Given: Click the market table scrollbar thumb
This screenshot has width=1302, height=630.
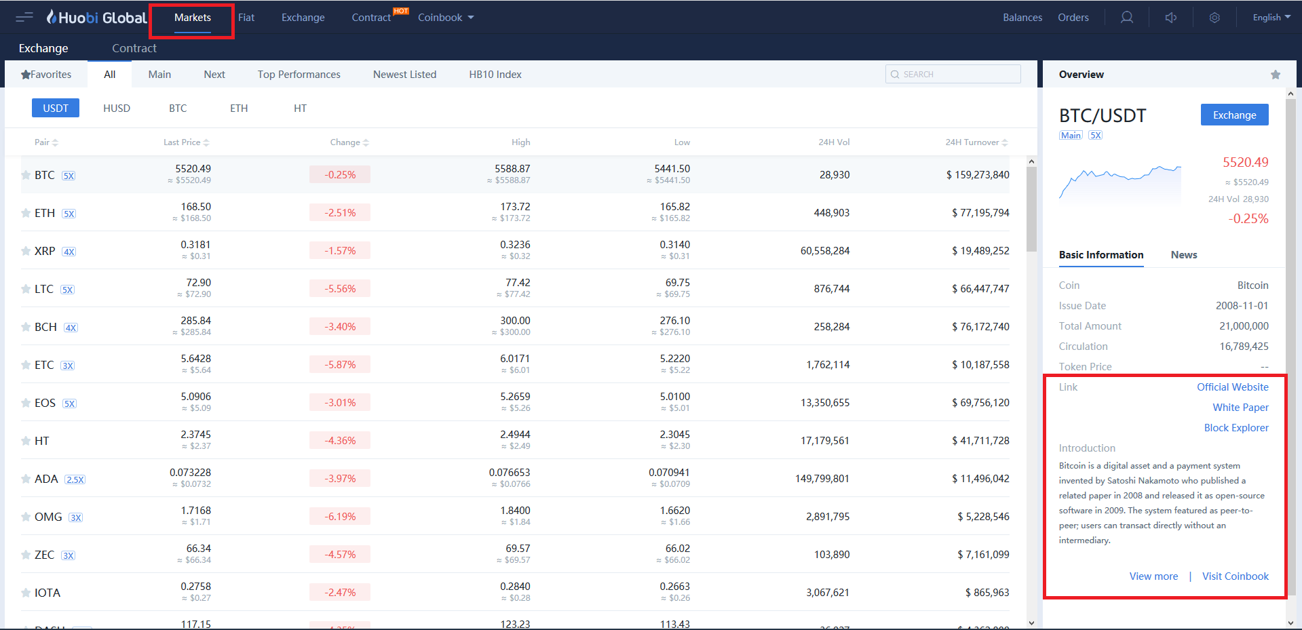Looking at the screenshot, I should click(1031, 209).
